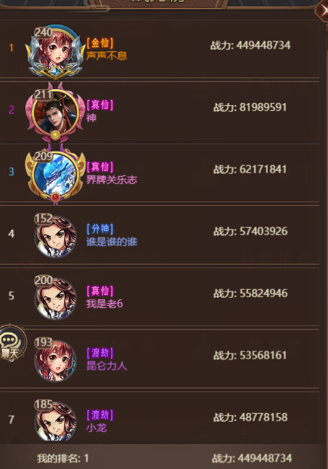The image size is (328, 469).
Task: Select player name 界牌关乐志
Action: coord(112,180)
